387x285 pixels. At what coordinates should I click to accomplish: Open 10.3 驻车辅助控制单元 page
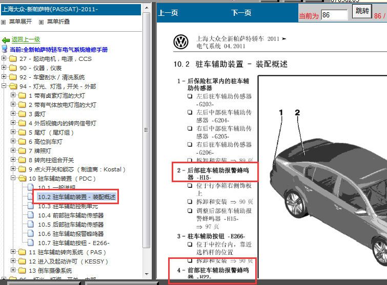point(68,206)
